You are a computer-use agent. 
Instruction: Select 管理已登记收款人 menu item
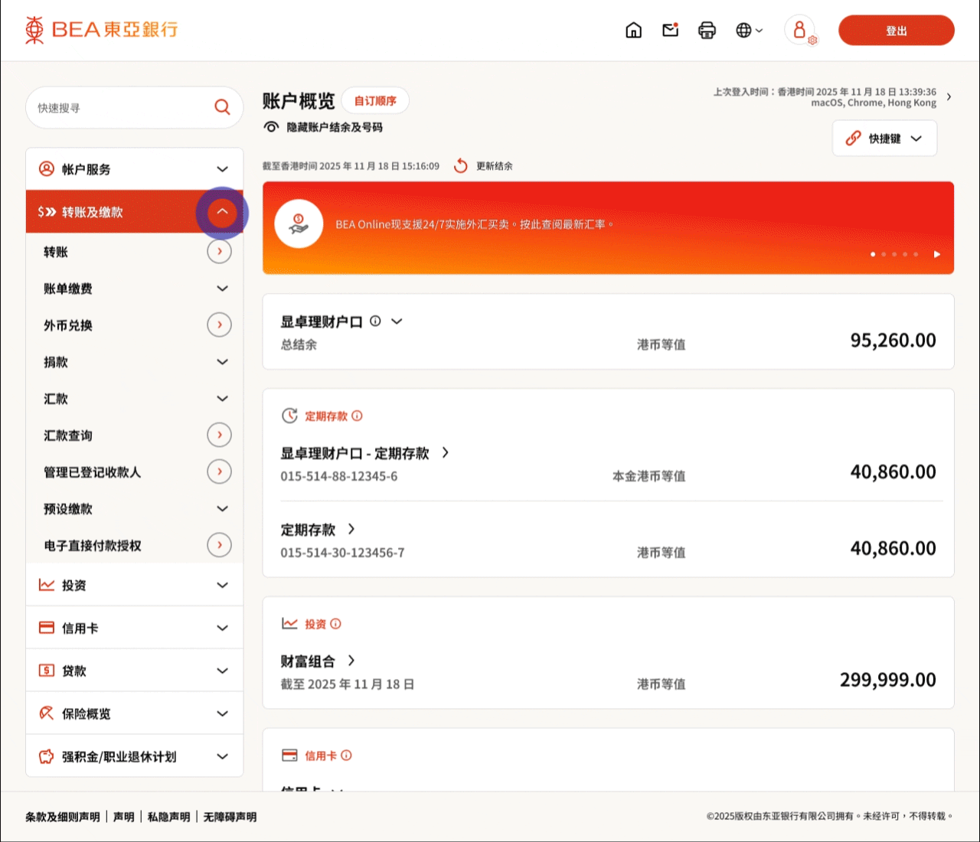tap(92, 472)
